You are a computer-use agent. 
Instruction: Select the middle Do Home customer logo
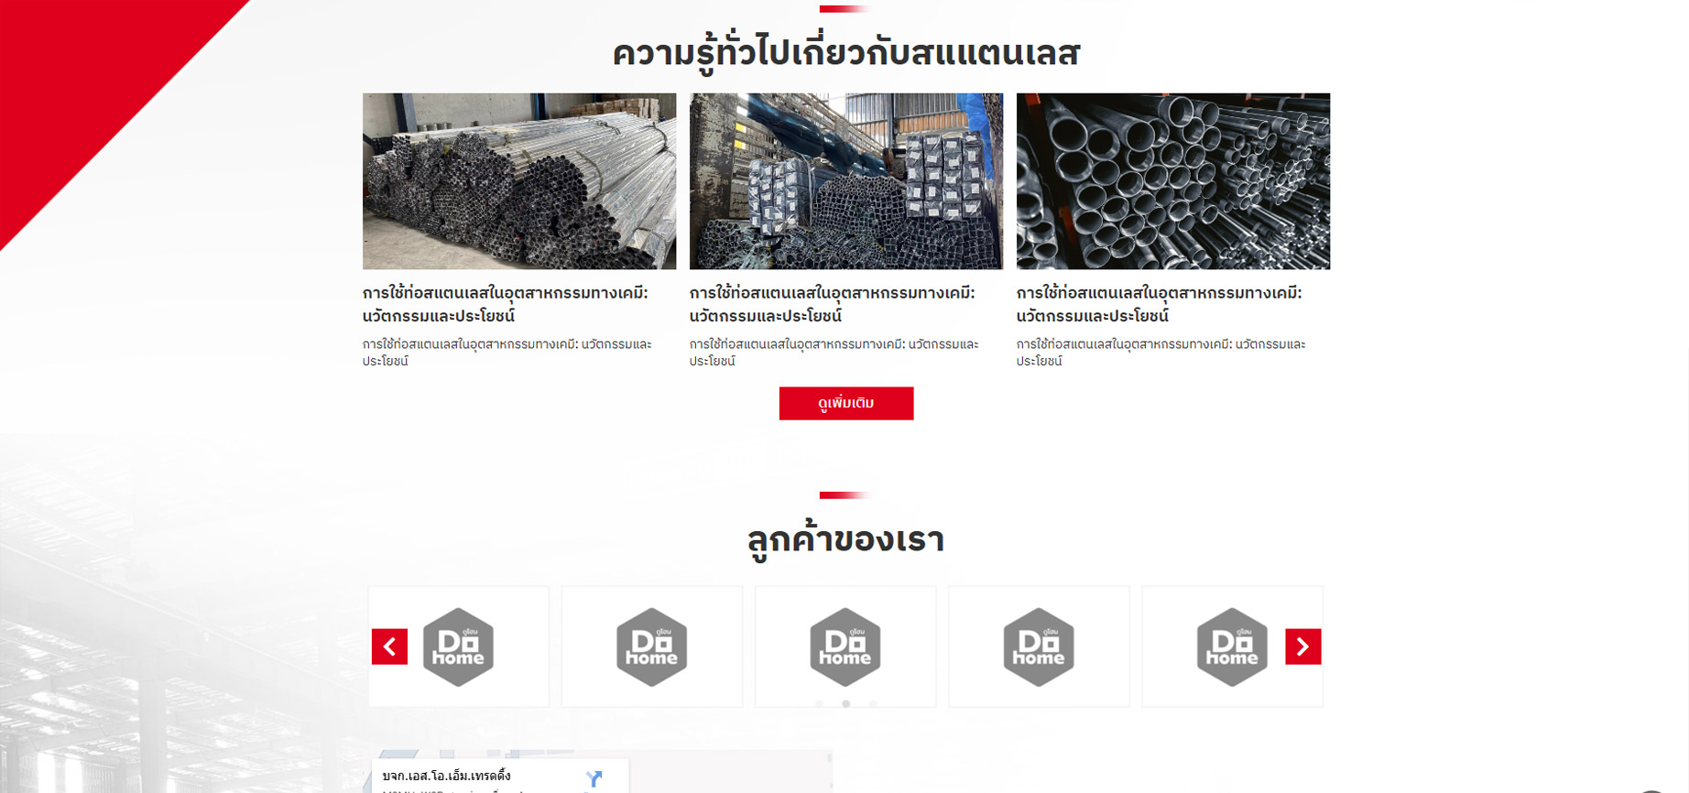(845, 647)
